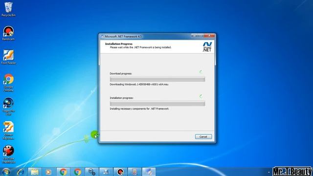The height and width of the screenshot is (176, 313).
Task: Click the 'Installation progress:' label
Action: (x=121, y=98)
